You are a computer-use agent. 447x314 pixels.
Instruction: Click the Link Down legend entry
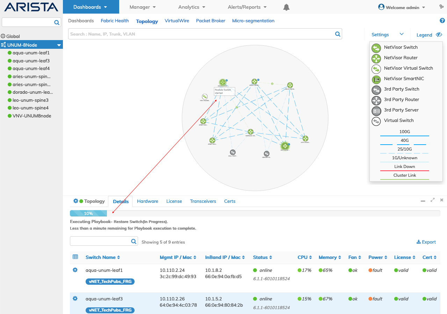click(405, 167)
